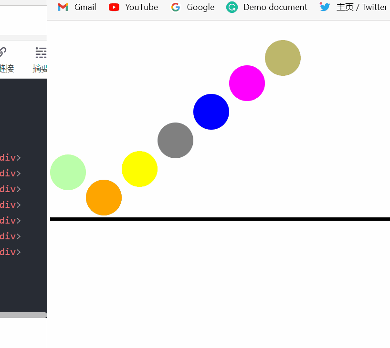Screen dimensions: 390x348
Task: Click the green Grammarly-style Demo document icon
Action: [232, 7]
